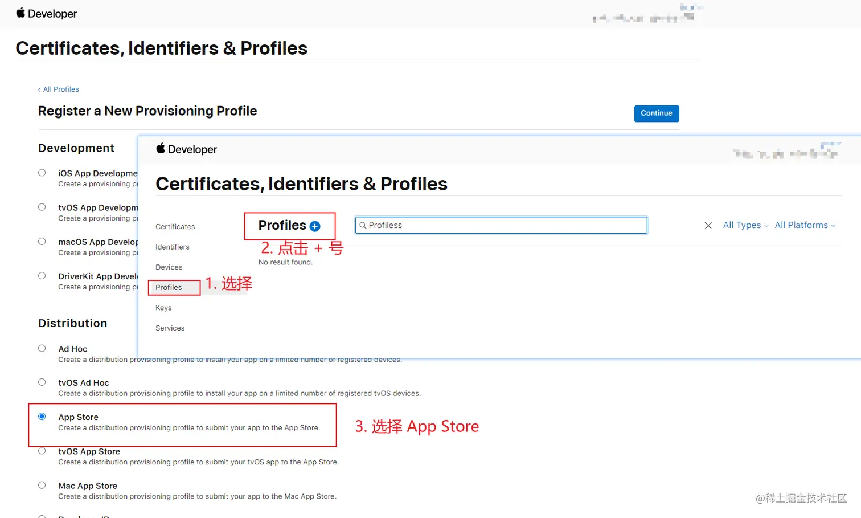Click the 'App Store' option label

pyautogui.click(x=79, y=417)
